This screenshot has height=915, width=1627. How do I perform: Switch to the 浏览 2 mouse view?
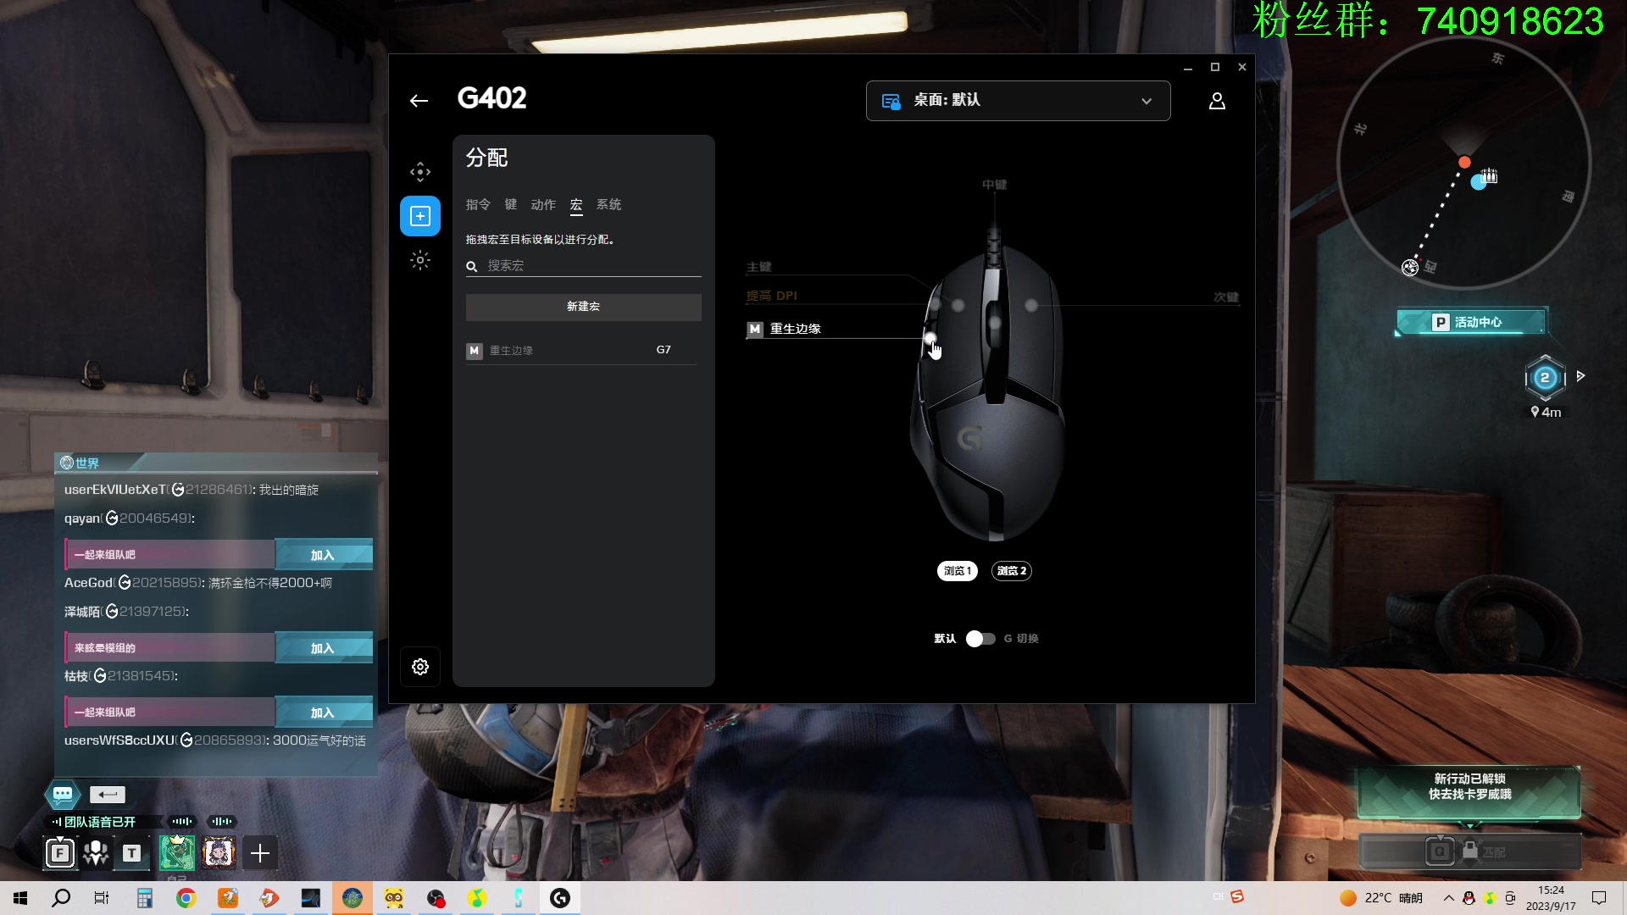[1012, 571]
